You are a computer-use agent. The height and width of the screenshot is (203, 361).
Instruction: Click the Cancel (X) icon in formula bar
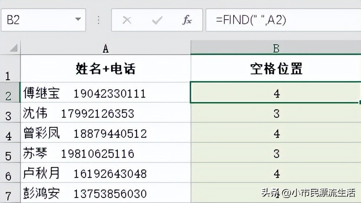coord(127,20)
